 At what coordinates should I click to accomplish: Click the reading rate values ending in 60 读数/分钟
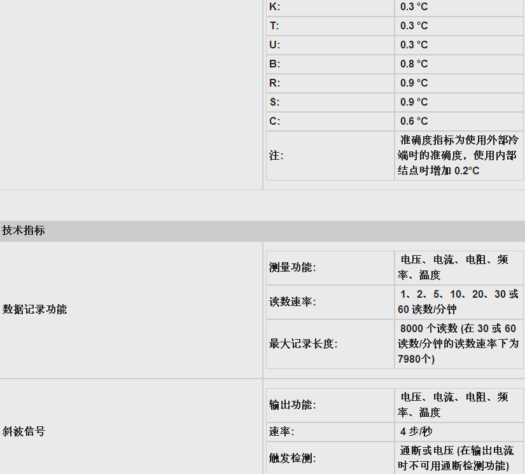pos(458,302)
